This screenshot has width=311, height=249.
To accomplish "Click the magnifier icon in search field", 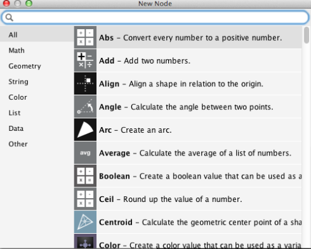I will click(x=10, y=17).
